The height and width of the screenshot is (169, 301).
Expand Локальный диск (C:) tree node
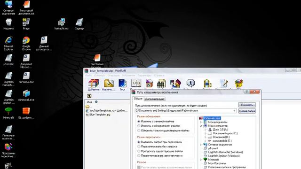205,133
